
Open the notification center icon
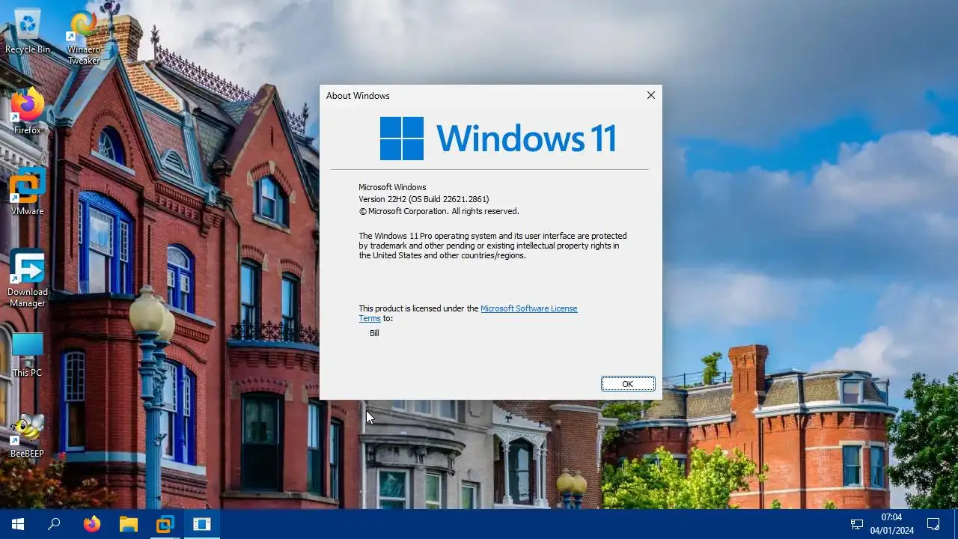pyautogui.click(x=933, y=524)
